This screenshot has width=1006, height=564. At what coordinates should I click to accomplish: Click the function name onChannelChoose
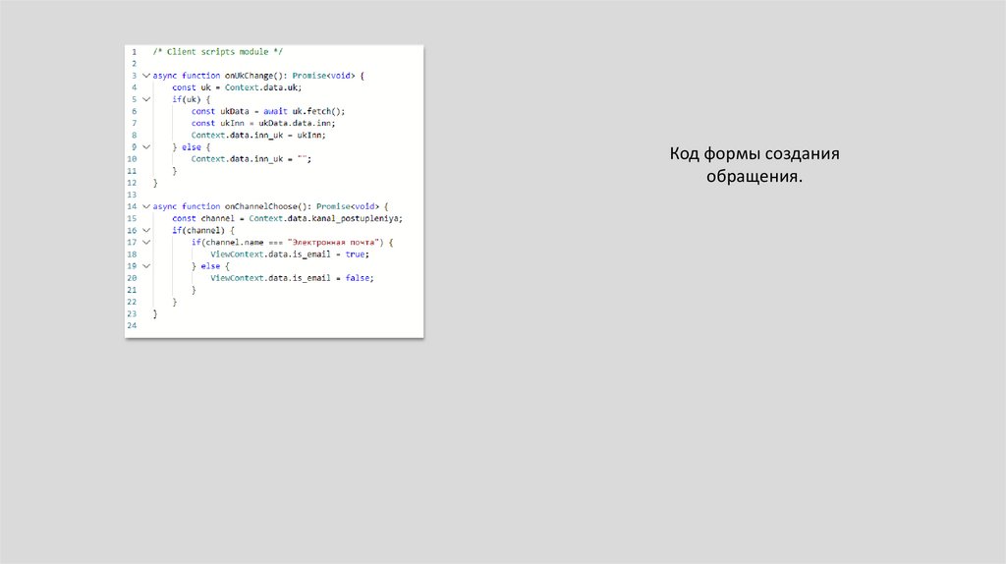pos(261,206)
